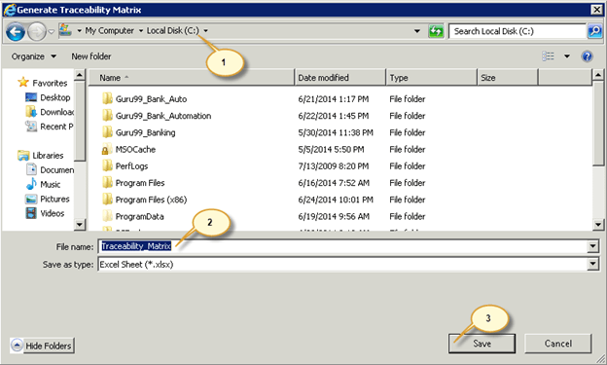Viewport: 607px width, 365px height.
Task: Select PerfLogs folder
Action: [x=131, y=166]
